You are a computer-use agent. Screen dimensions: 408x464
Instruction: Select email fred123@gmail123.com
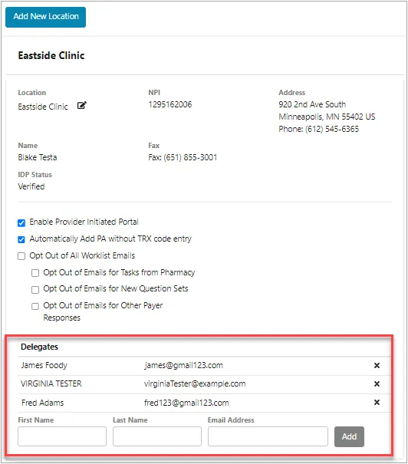(186, 403)
